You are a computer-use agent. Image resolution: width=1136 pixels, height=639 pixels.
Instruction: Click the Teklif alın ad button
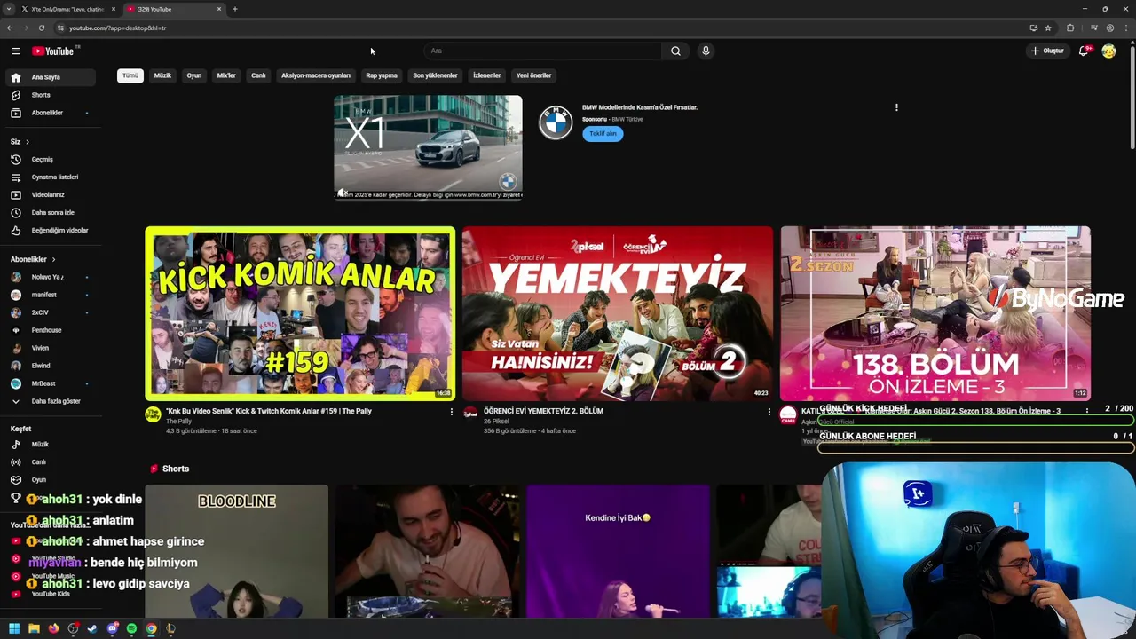pos(603,133)
